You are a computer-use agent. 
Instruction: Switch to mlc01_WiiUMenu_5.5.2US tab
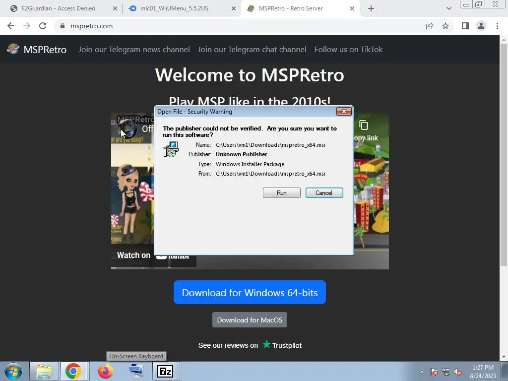(174, 8)
